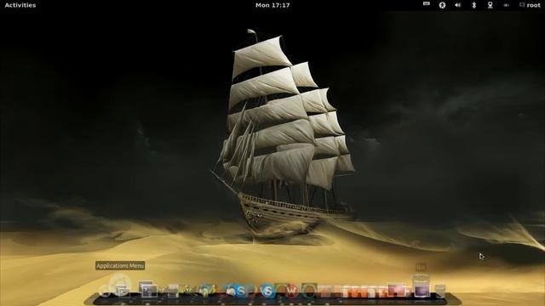The image size is (545, 306).
Task: Open the volume control icon
Action: (x=458, y=5)
